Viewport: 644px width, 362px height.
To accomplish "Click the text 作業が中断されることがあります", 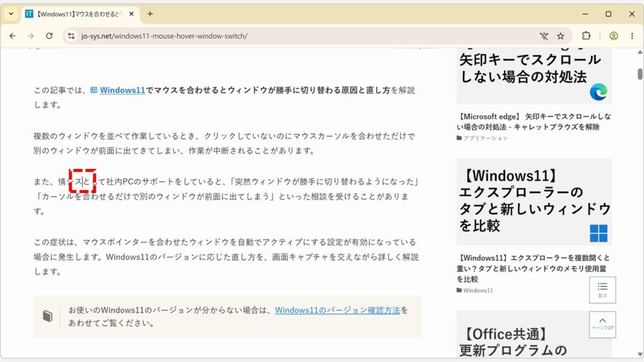I will coord(252,151).
